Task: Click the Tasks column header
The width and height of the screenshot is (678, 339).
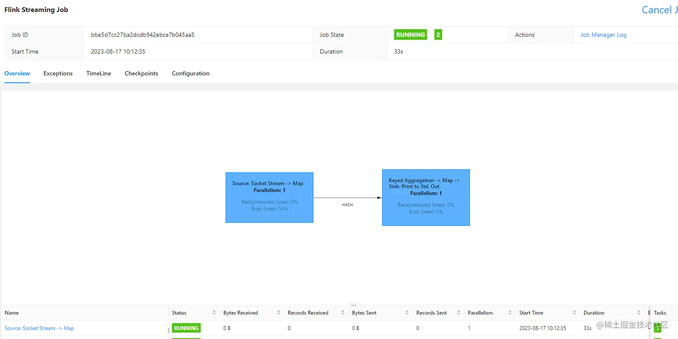Action: coord(660,313)
